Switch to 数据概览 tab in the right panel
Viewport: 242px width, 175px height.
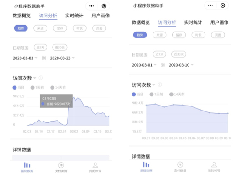pos(141,22)
